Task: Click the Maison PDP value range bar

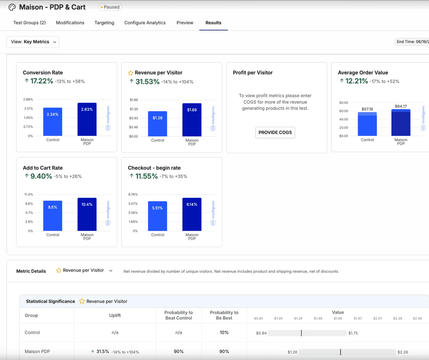Action: 347,352
